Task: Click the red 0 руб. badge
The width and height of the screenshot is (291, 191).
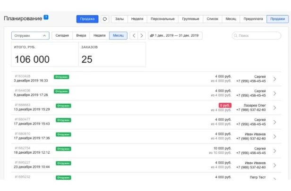Action: coord(224,105)
